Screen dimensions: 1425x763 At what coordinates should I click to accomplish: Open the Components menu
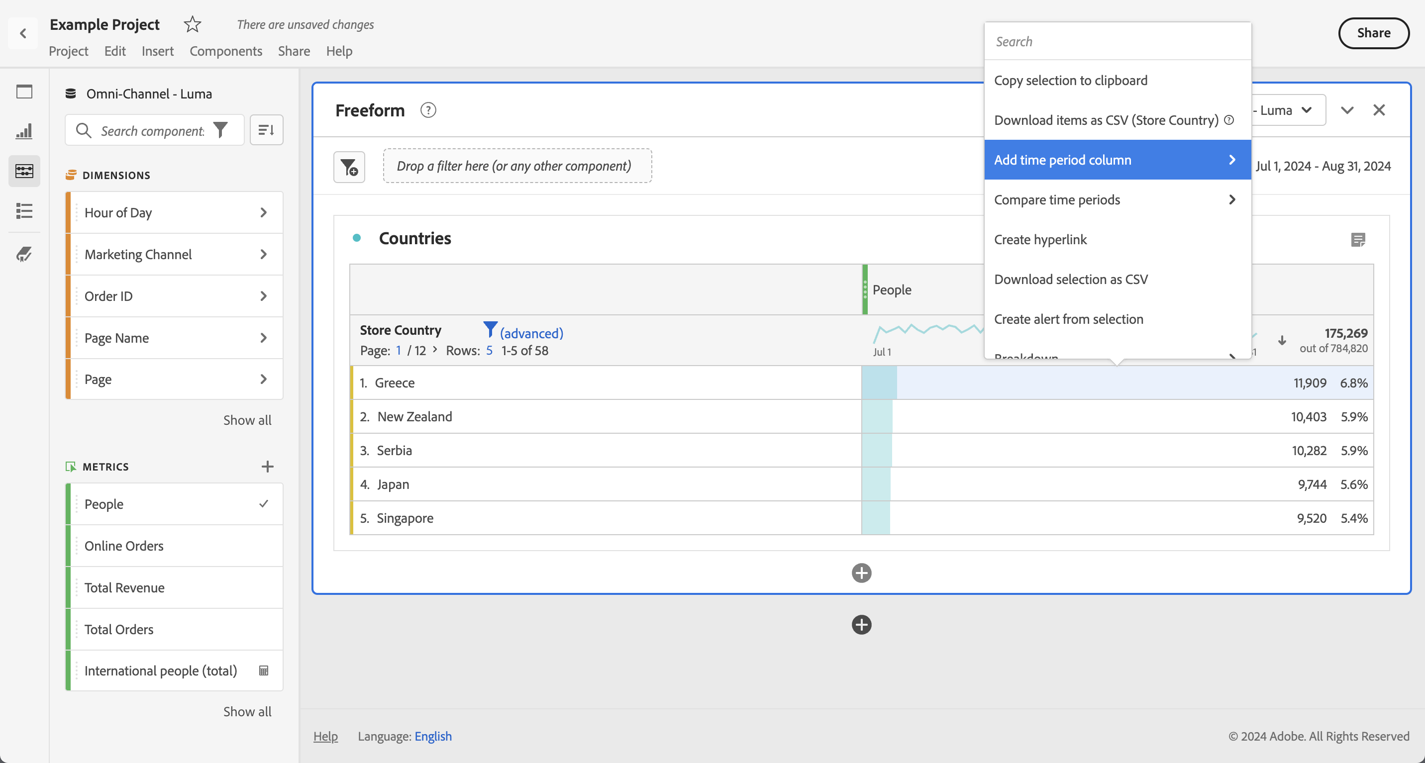(x=226, y=51)
